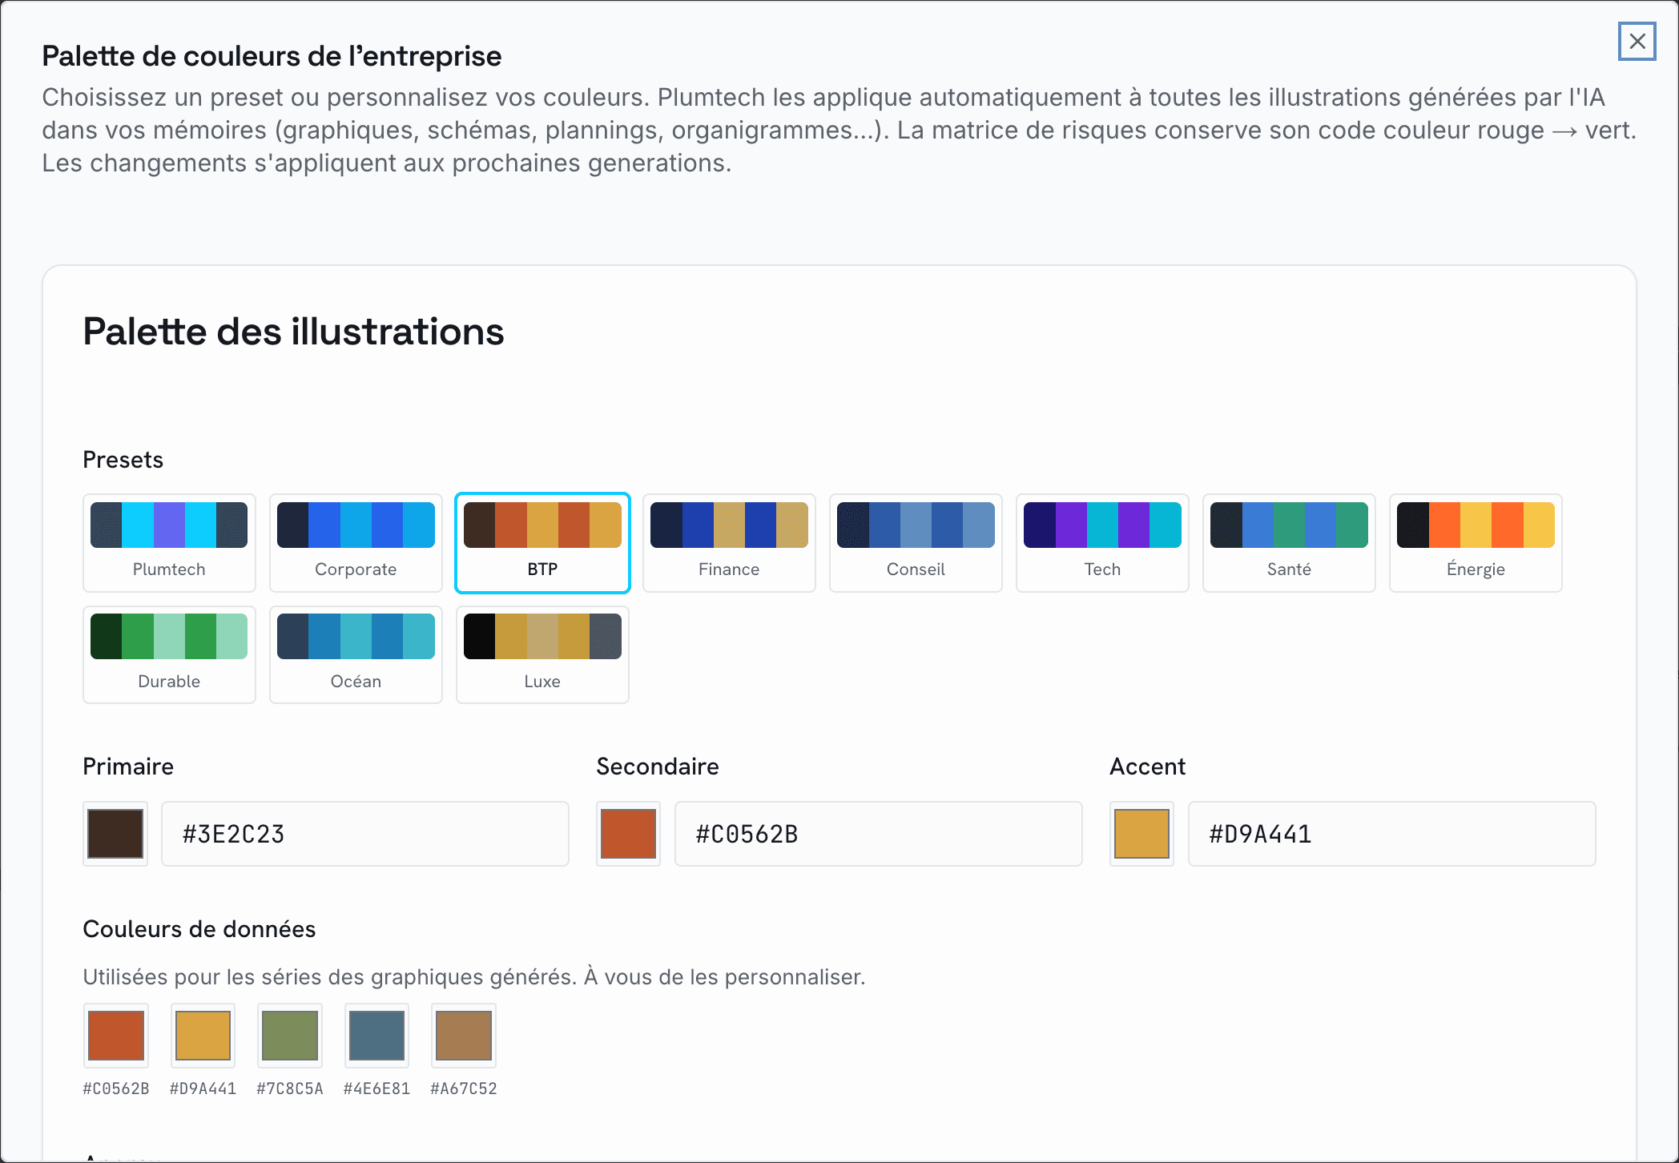Click data color swatch #A67C52
Viewport: 1679px width, 1163px height.
(464, 1036)
